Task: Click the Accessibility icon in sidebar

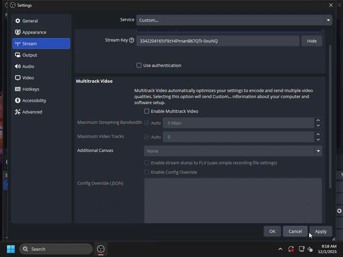Action: click(x=18, y=100)
